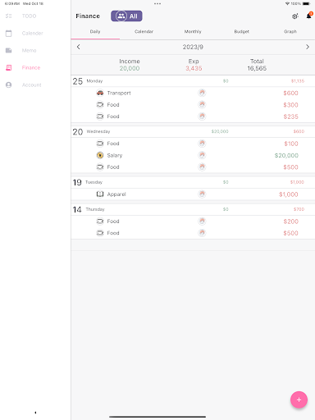Screen dimensions: 315x420
Task: Toggle the All members filter button
Action: [126, 16]
